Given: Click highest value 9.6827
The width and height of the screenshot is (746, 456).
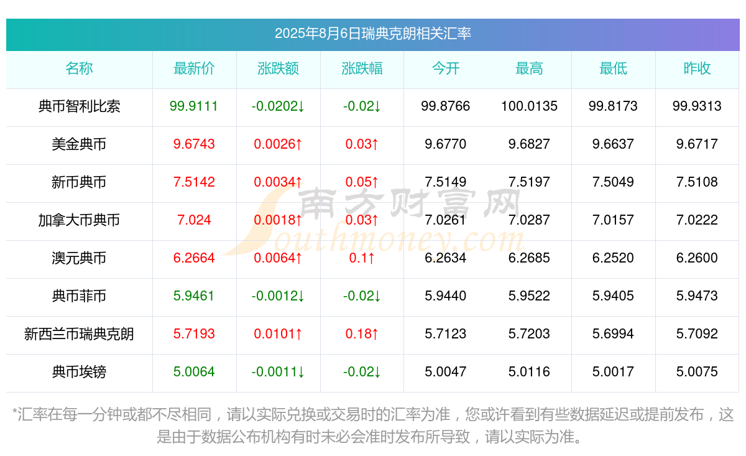Looking at the screenshot, I should (529, 144).
